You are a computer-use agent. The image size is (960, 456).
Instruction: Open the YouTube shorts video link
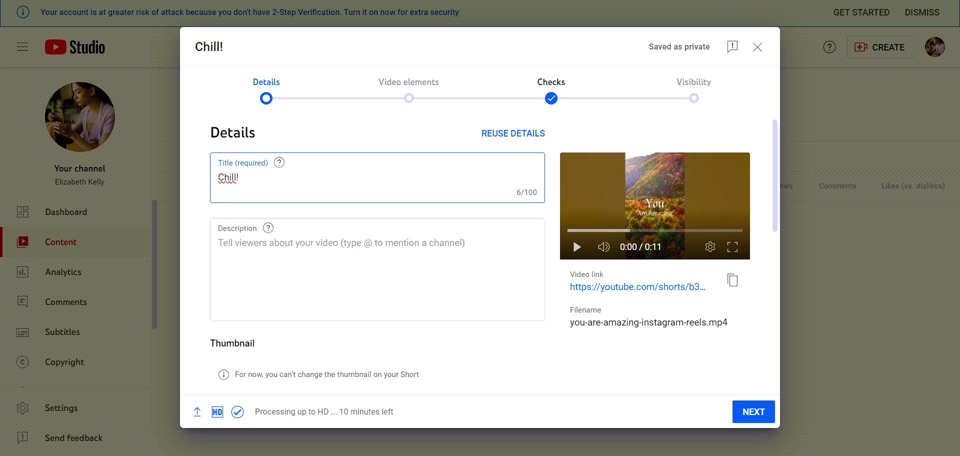tap(637, 287)
